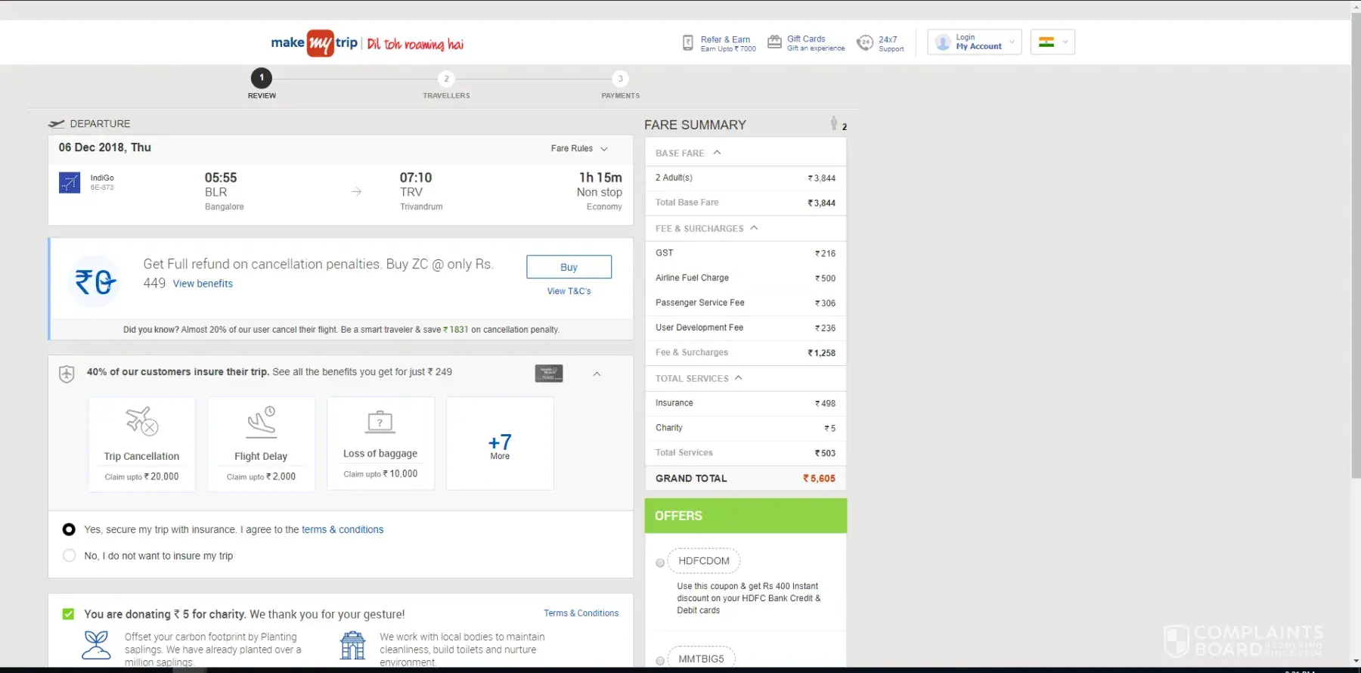Click the insurance provider logo badge

tap(549, 374)
